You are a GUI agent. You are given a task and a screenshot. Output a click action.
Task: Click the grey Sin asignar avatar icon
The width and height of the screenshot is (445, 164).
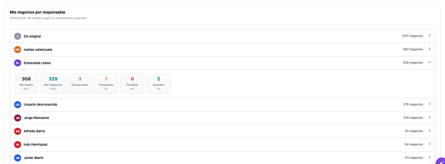[18, 36]
